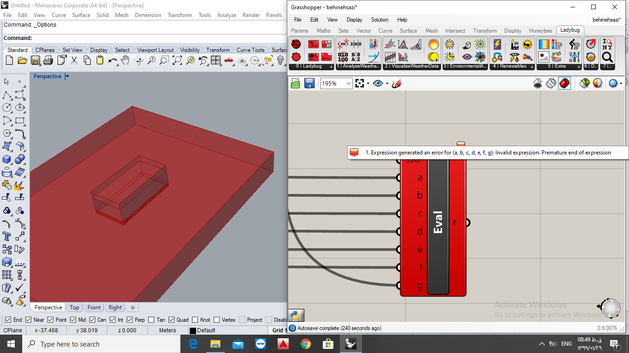The width and height of the screenshot is (629, 353).
Task: Enable the Vertex osnap checkbox
Action: tap(216, 320)
